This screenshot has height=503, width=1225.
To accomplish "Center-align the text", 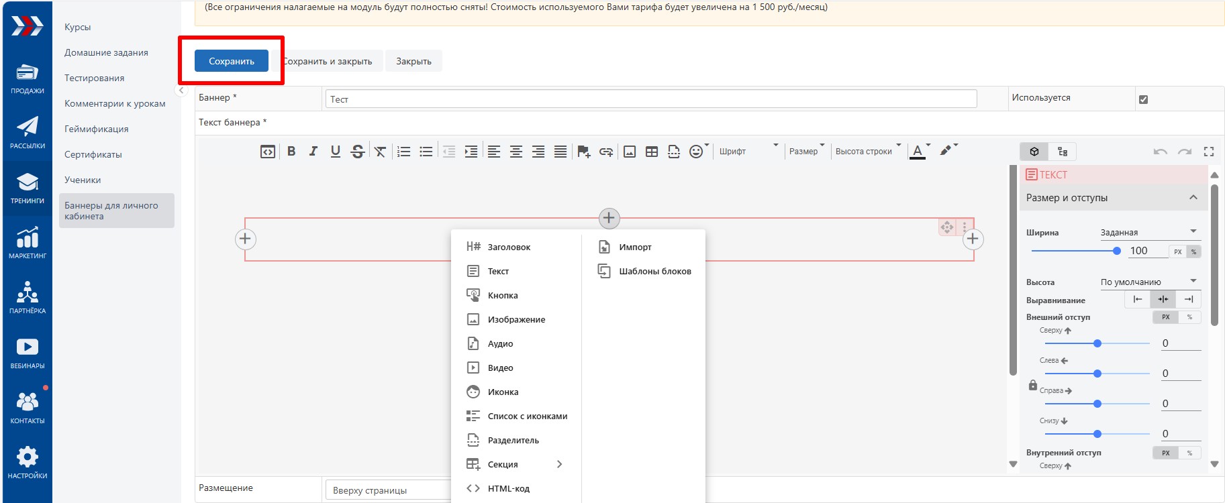I will (x=516, y=152).
